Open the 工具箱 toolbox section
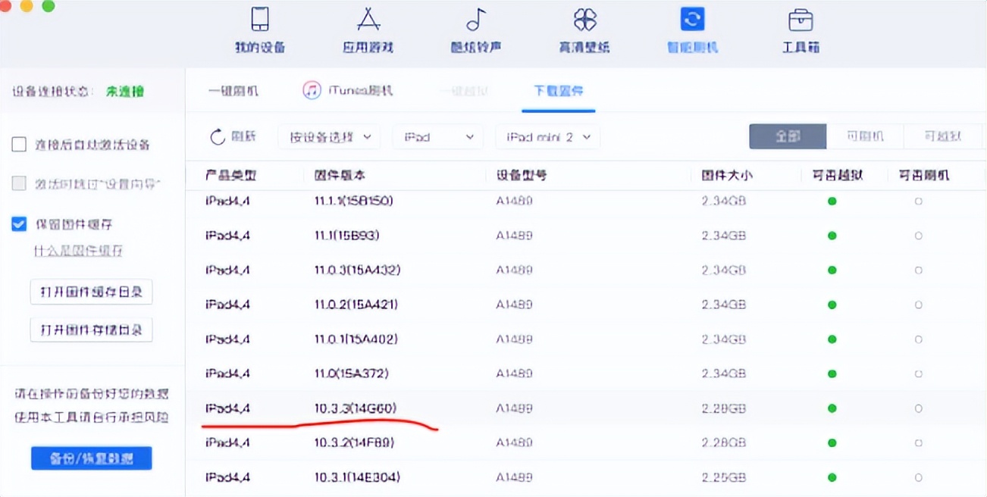Image resolution: width=987 pixels, height=497 pixels. point(800,30)
